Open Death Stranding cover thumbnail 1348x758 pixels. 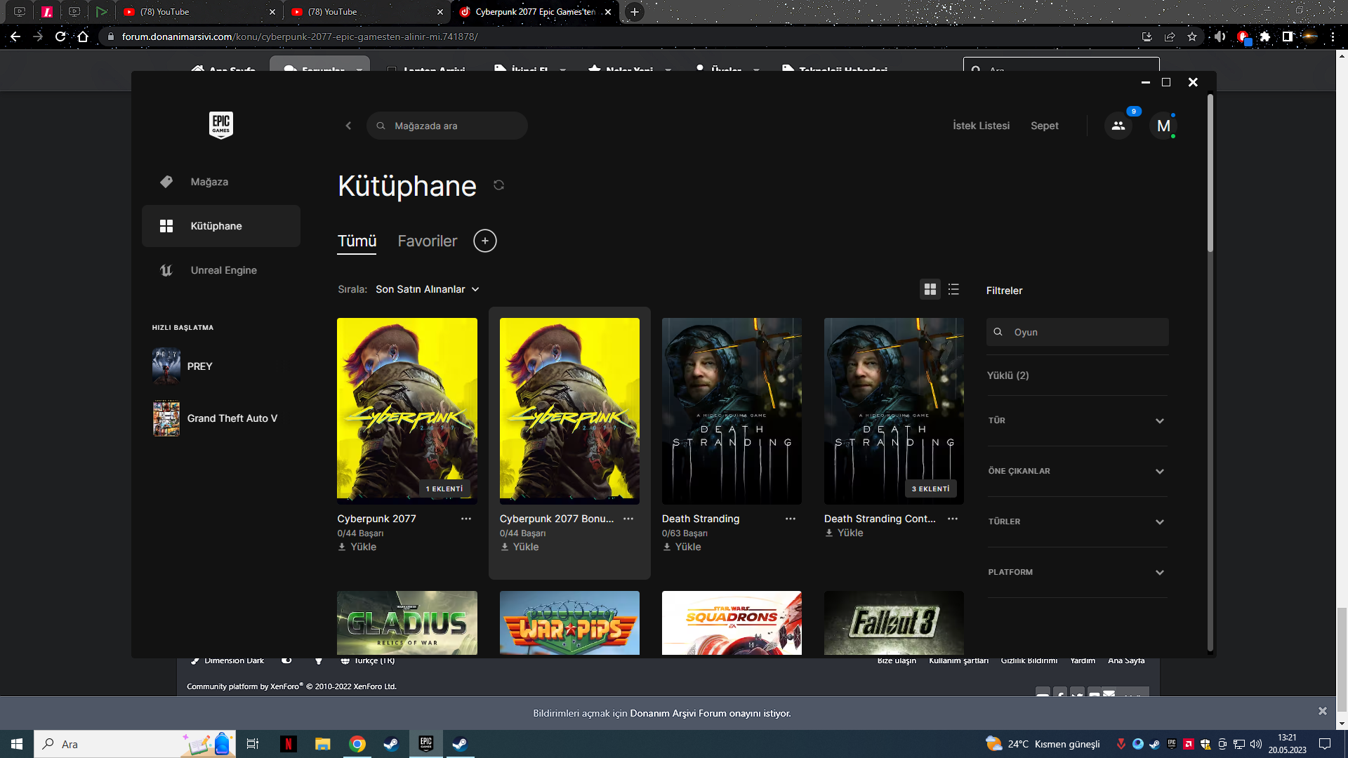point(732,411)
